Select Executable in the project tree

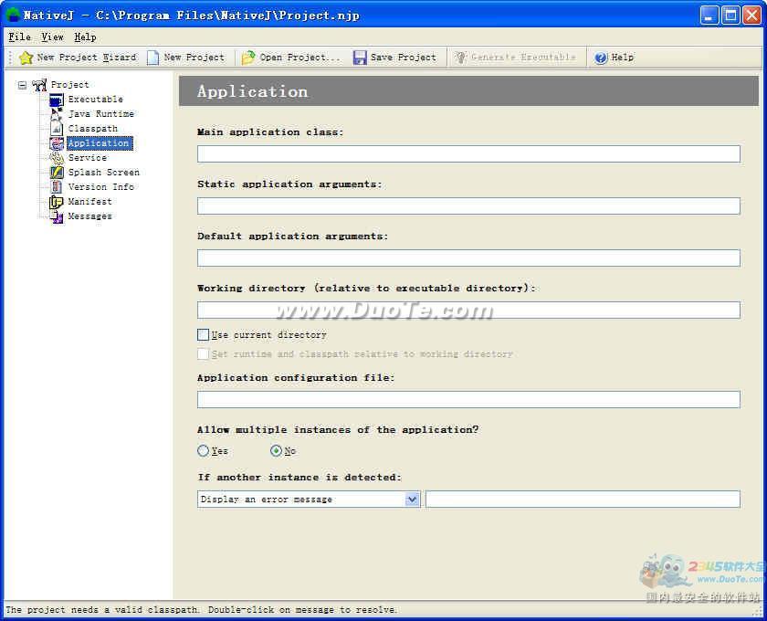pos(95,100)
